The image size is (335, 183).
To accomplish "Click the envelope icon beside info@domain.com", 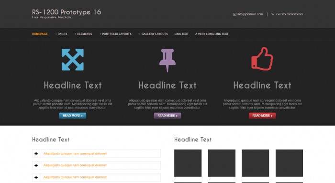I will click(234, 14).
